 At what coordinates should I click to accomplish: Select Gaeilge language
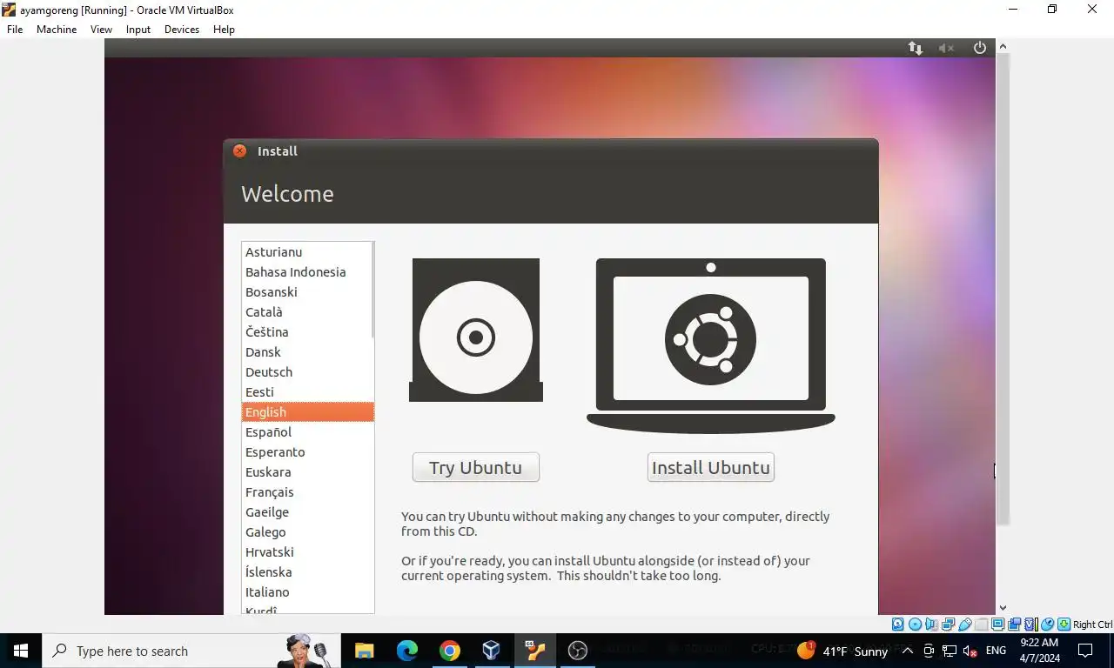(x=306, y=511)
